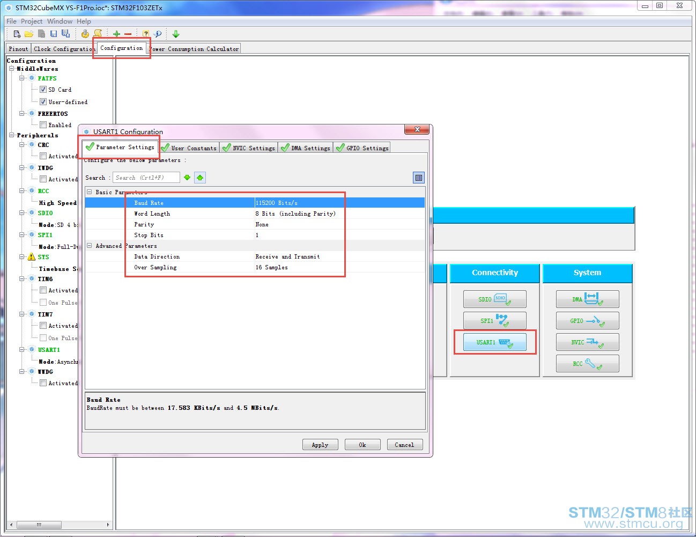This screenshot has width=696, height=537.
Task: Uncheck the FATFS SD Card checkbox
Action: point(43,90)
